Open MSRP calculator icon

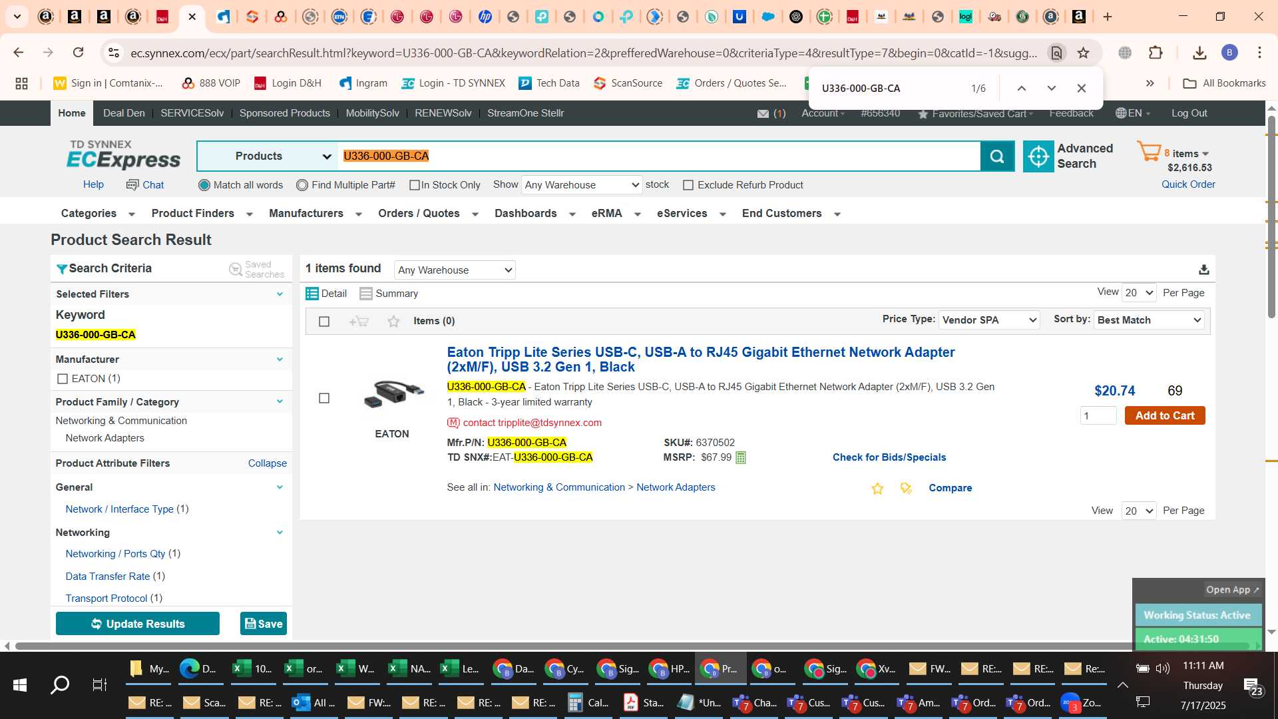741,458
